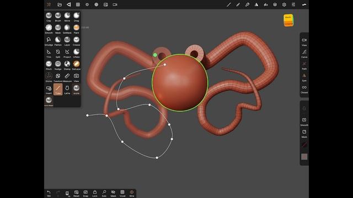The height and width of the screenshot is (198, 353).
Task: Select the Insert primitive tool
Action: coord(49,90)
